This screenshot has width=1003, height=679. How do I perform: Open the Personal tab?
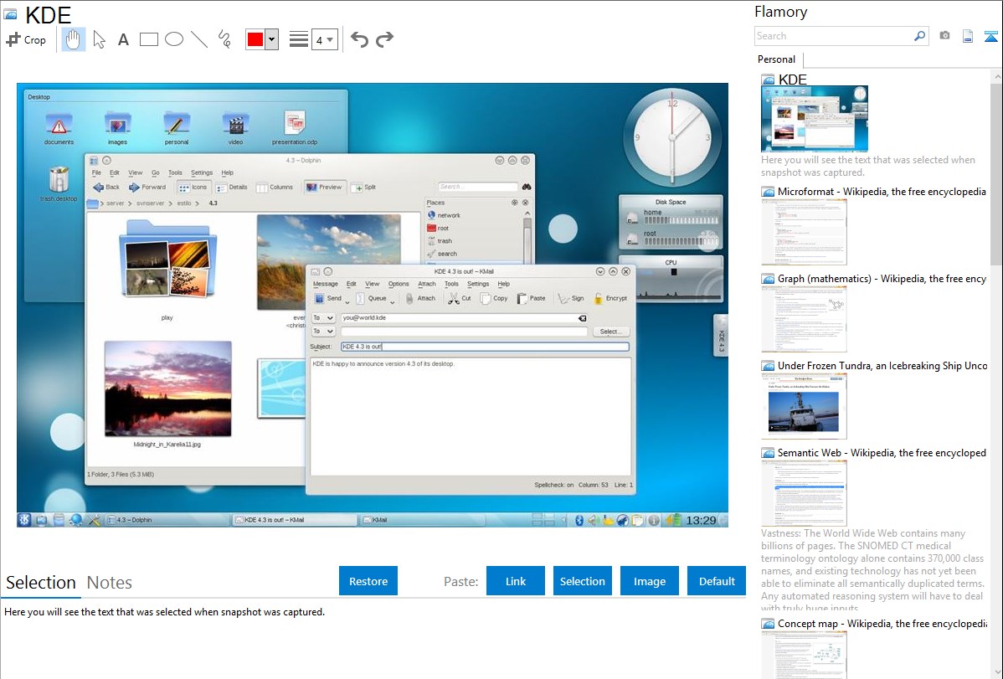tap(776, 59)
